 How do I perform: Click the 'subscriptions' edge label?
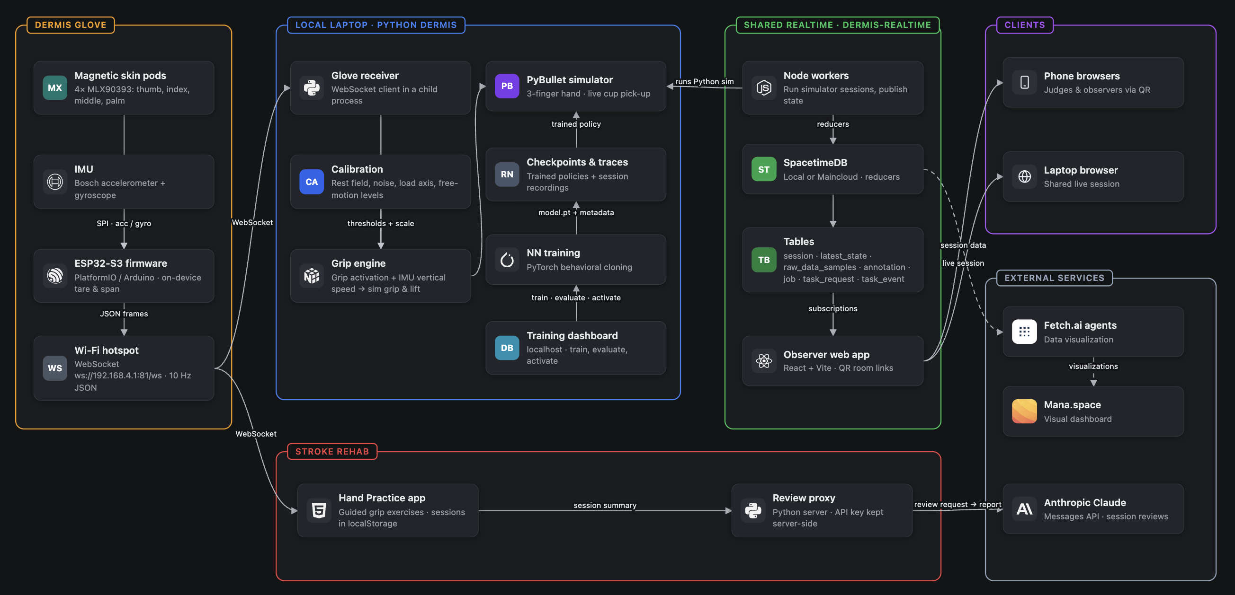(833, 309)
